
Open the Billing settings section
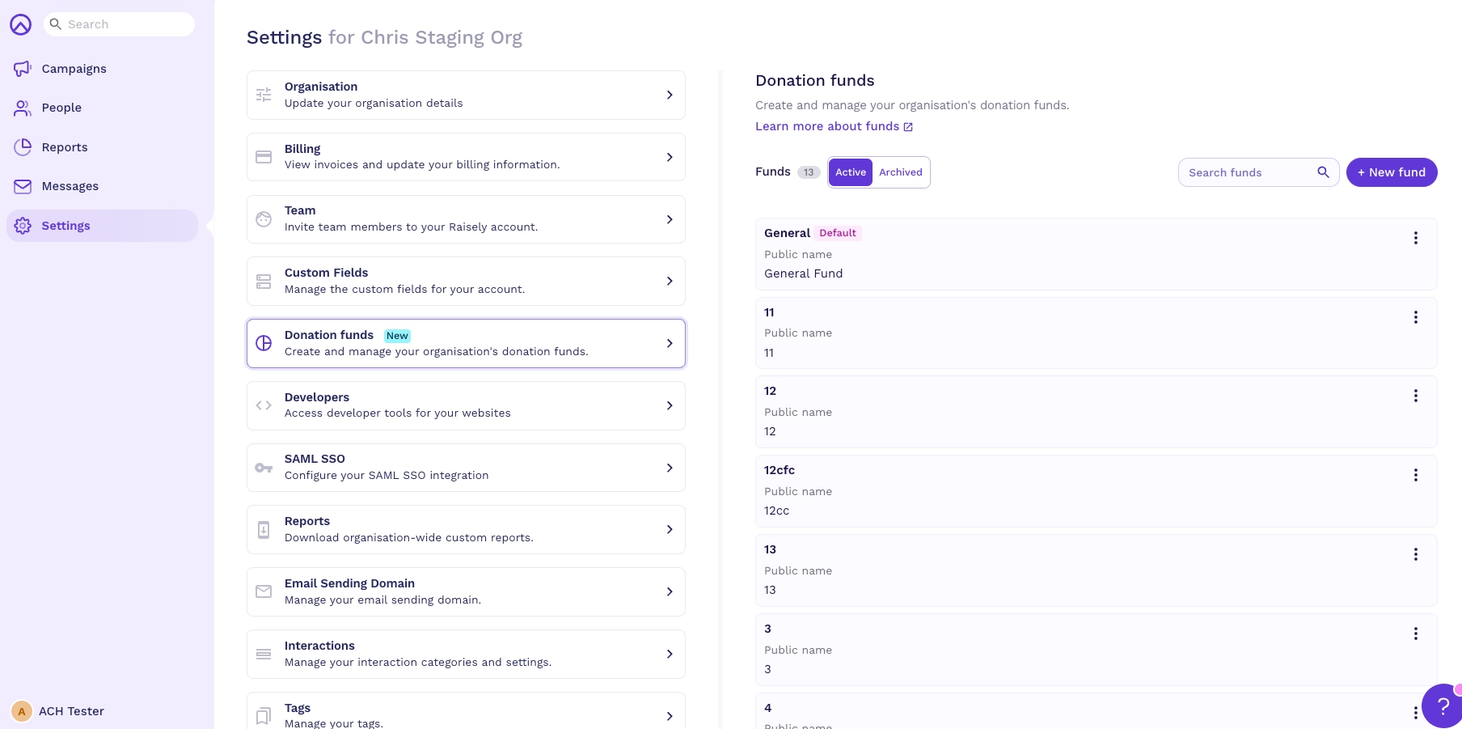click(x=466, y=157)
